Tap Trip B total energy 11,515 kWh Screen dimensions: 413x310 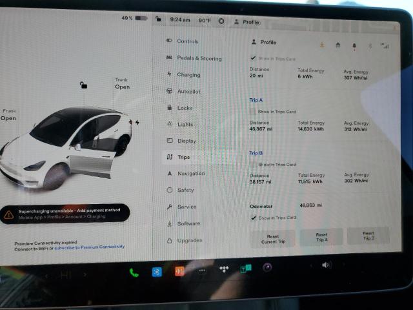click(x=310, y=181)
